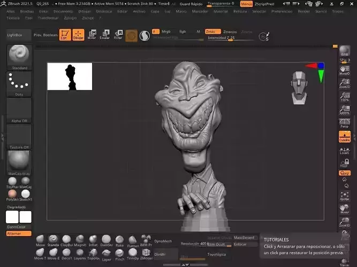Select the ZModeler brush
Image resolution: width=357 pixels, height=267 pixels.
coord(146,254)
